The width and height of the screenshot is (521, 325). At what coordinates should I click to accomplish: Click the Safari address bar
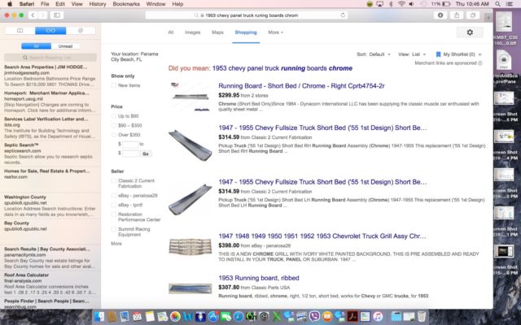pos(246,15)
